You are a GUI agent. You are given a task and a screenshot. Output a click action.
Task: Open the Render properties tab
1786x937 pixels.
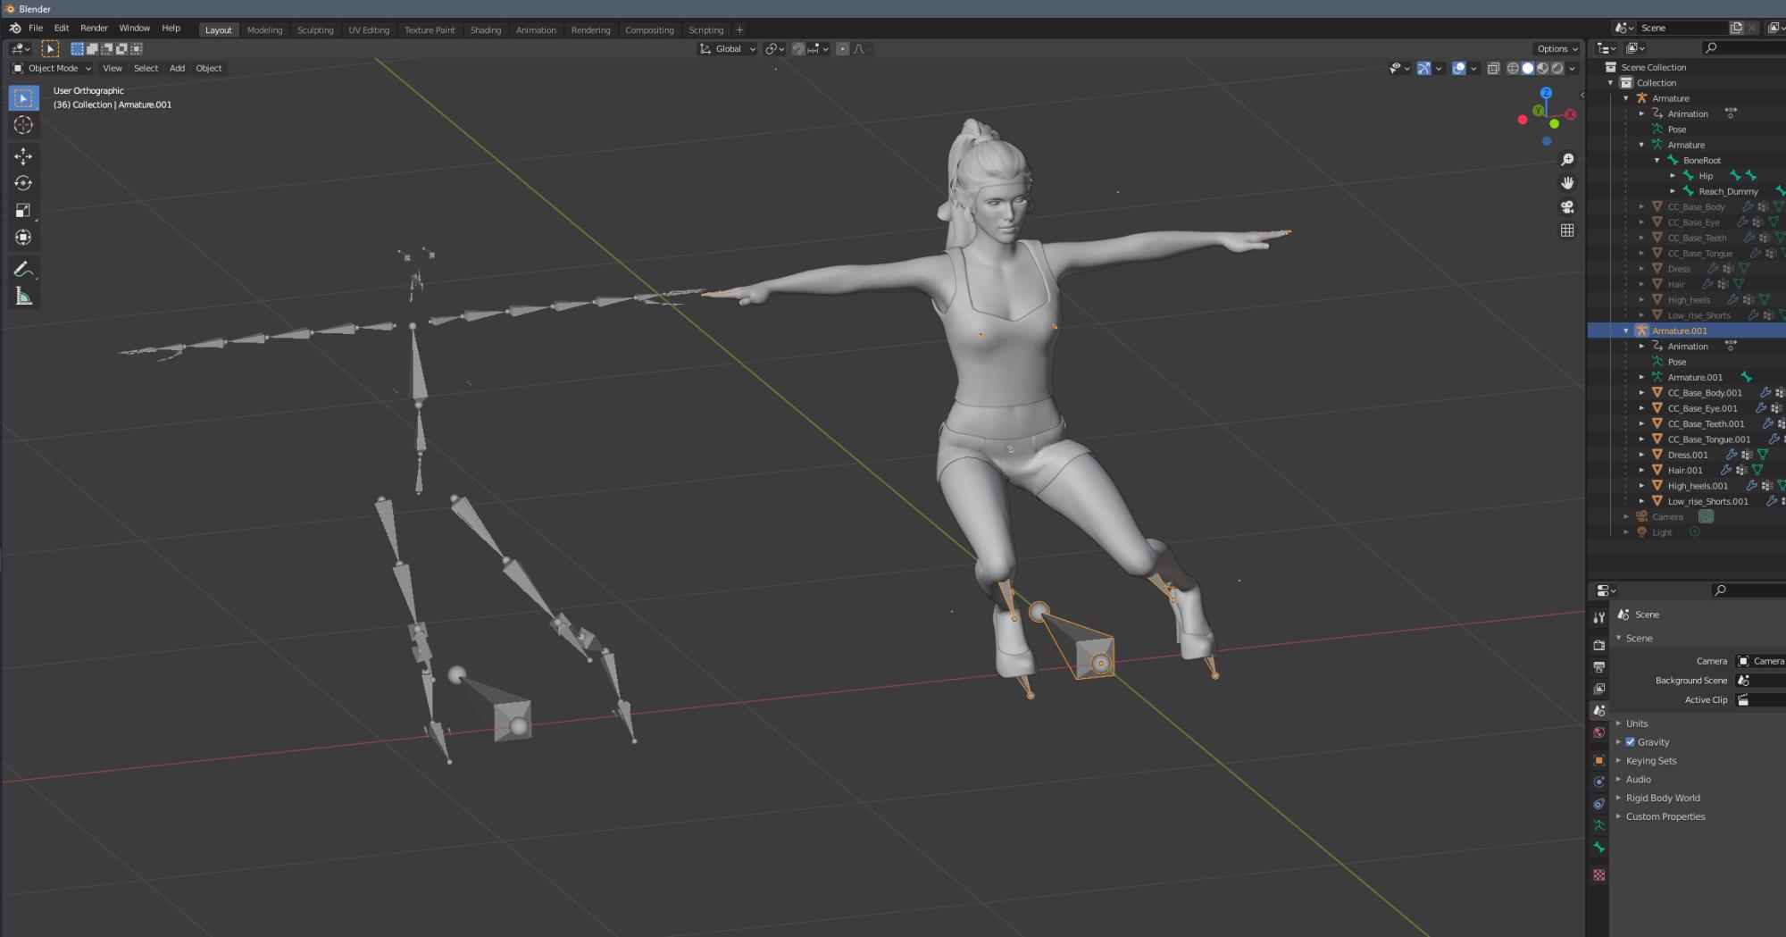point(1599,645)
